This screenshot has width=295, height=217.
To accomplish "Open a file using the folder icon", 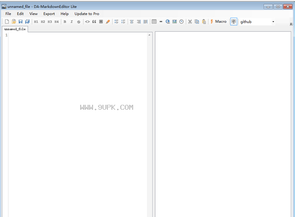I will pyautogui.click(x=13, y=22).
